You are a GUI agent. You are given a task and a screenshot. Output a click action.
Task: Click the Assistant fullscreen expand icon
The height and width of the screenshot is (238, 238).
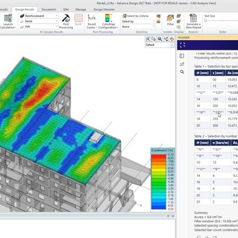coord(182,45)
